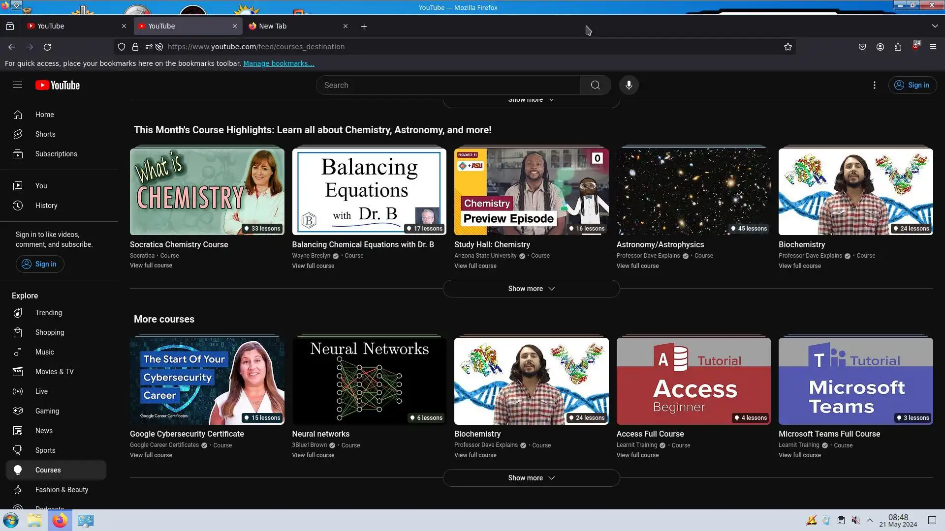Open Shorts from the sidebar
The width and height of the screenshot is (945, 531).
tap(45, 134)
